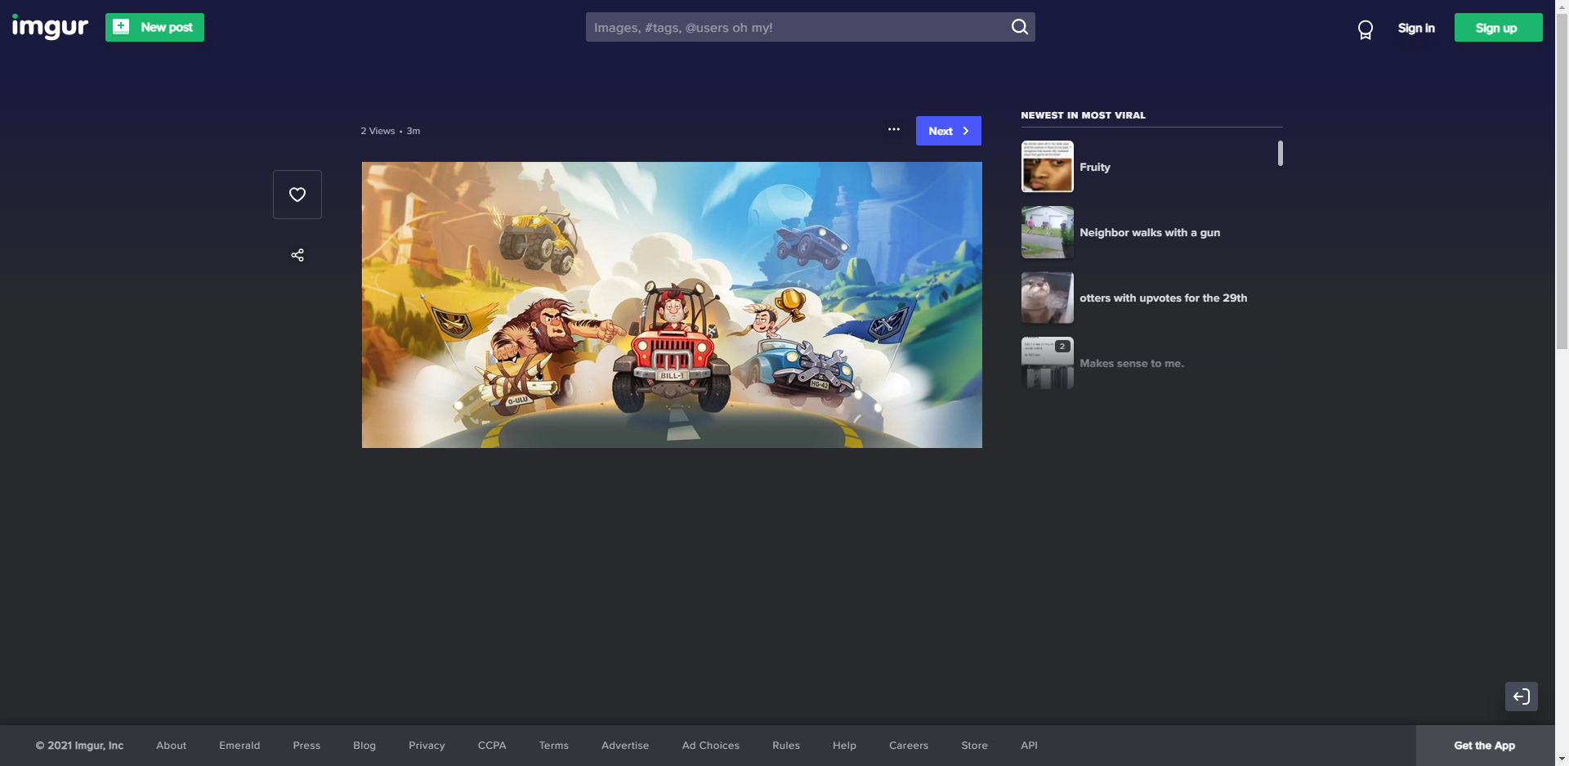Open Neighbor walks with a gun post

pyautogui.click(x=1150, y=232)
